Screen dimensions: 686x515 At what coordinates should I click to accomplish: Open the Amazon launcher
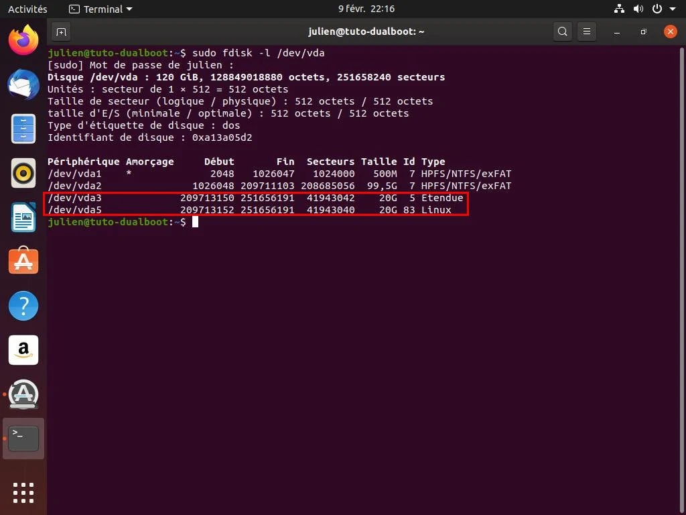point(23,350)
